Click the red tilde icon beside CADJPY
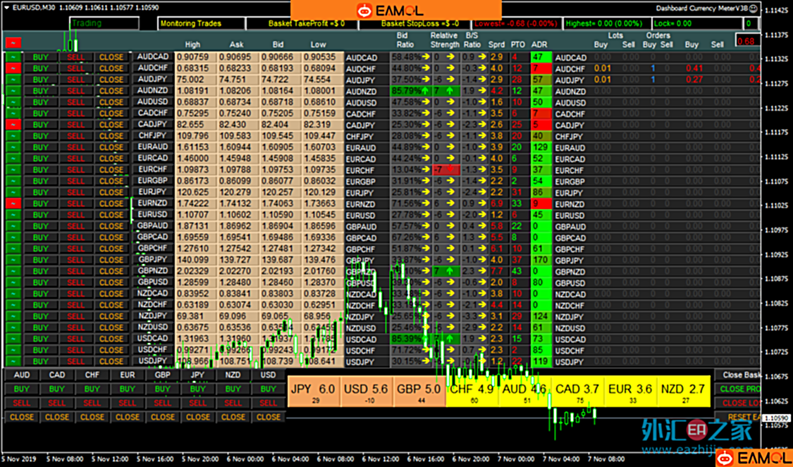The width and height of the screenshot is (793, 467). pos(13,125)
